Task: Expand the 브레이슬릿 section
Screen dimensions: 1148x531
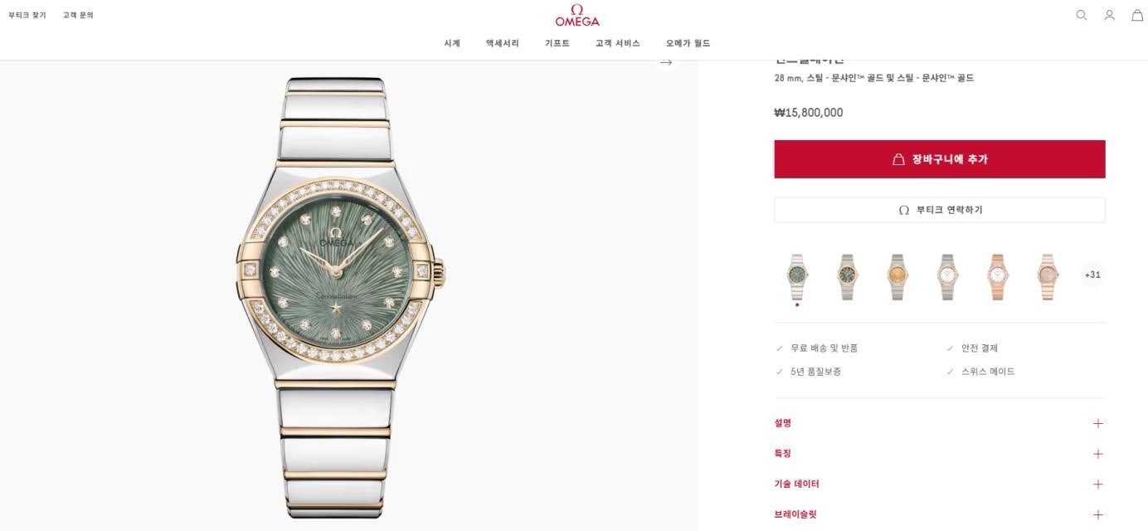Action: point(939,514)
